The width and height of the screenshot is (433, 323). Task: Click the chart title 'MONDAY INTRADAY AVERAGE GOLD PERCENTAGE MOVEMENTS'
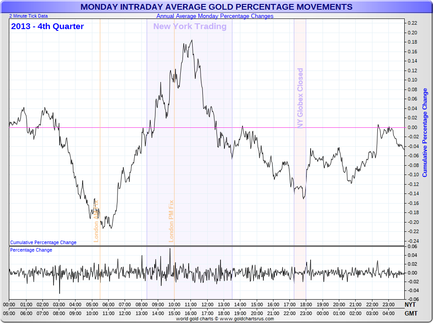tap(216, 7)
